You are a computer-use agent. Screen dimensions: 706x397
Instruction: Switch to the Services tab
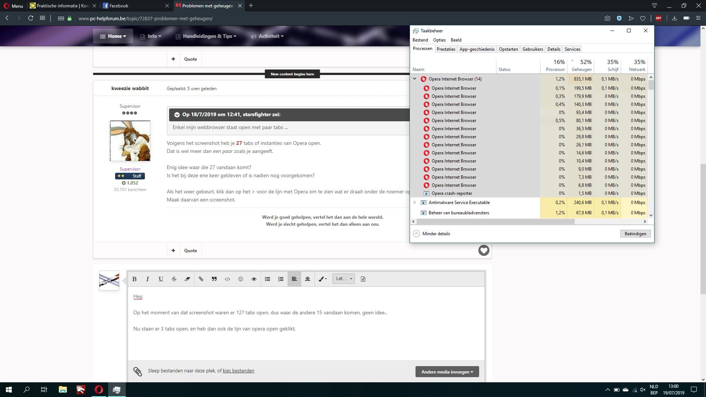(x=572, y=49)
